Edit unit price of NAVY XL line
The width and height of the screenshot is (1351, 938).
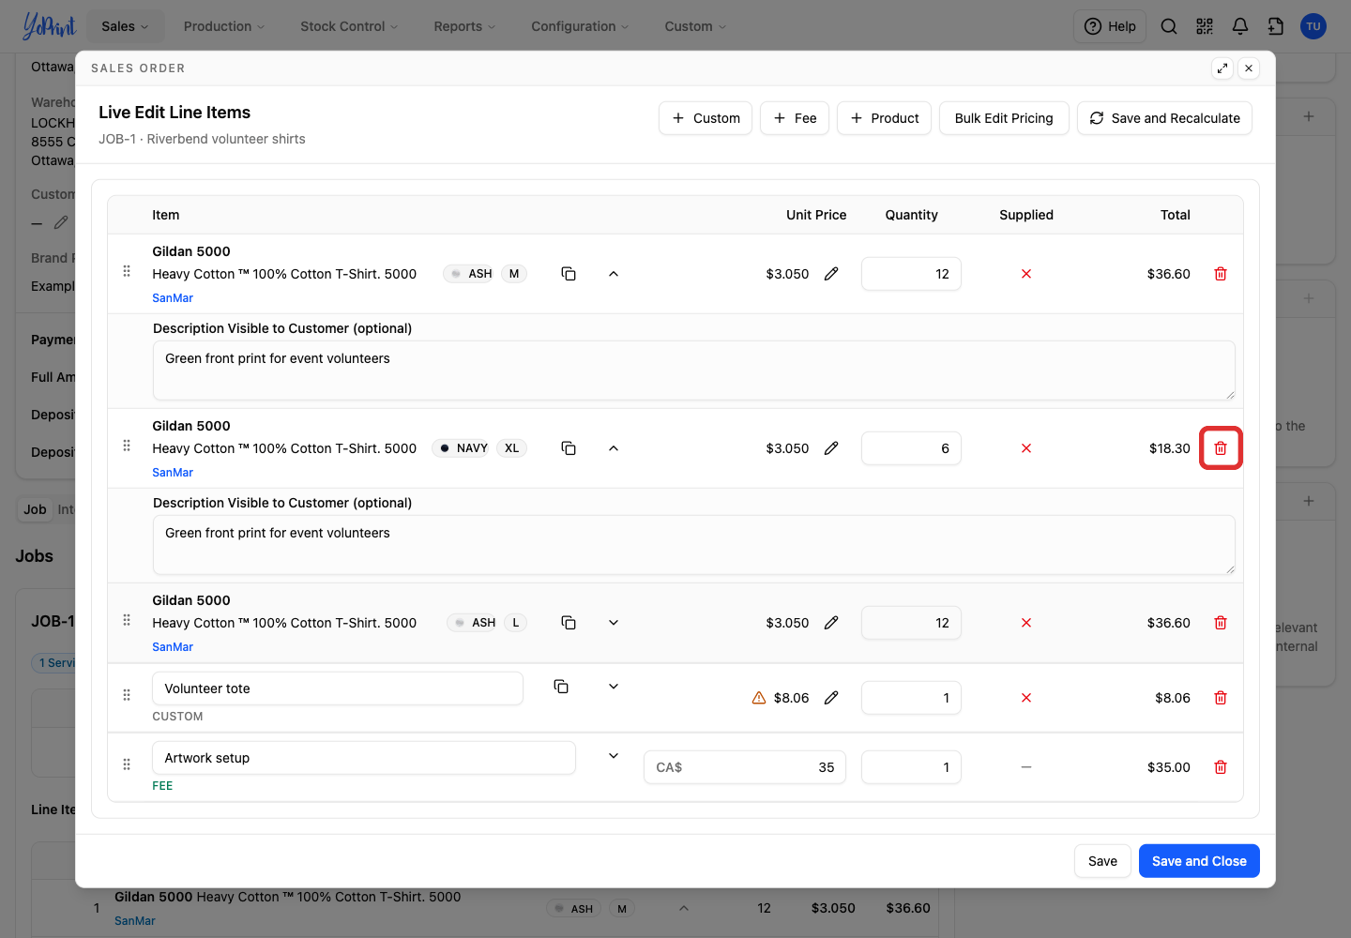pos(831,448)
